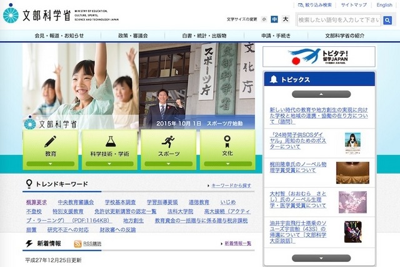Open the 研究不正への対応 link
Image resolution: width=400 pixels, height=267 pixels.
[x=68, y=230]
